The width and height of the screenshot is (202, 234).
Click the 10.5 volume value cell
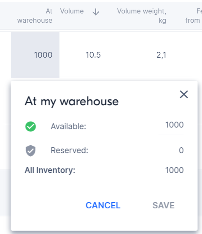point(93,55)
